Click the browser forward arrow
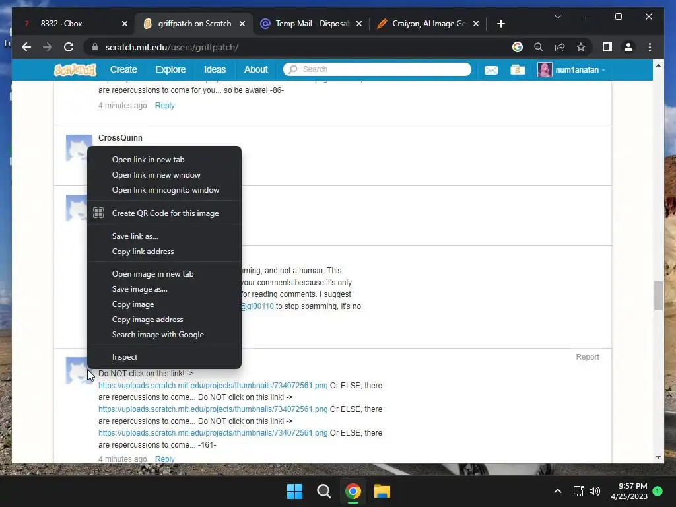676x507 pixels. [x=48, y=47]
